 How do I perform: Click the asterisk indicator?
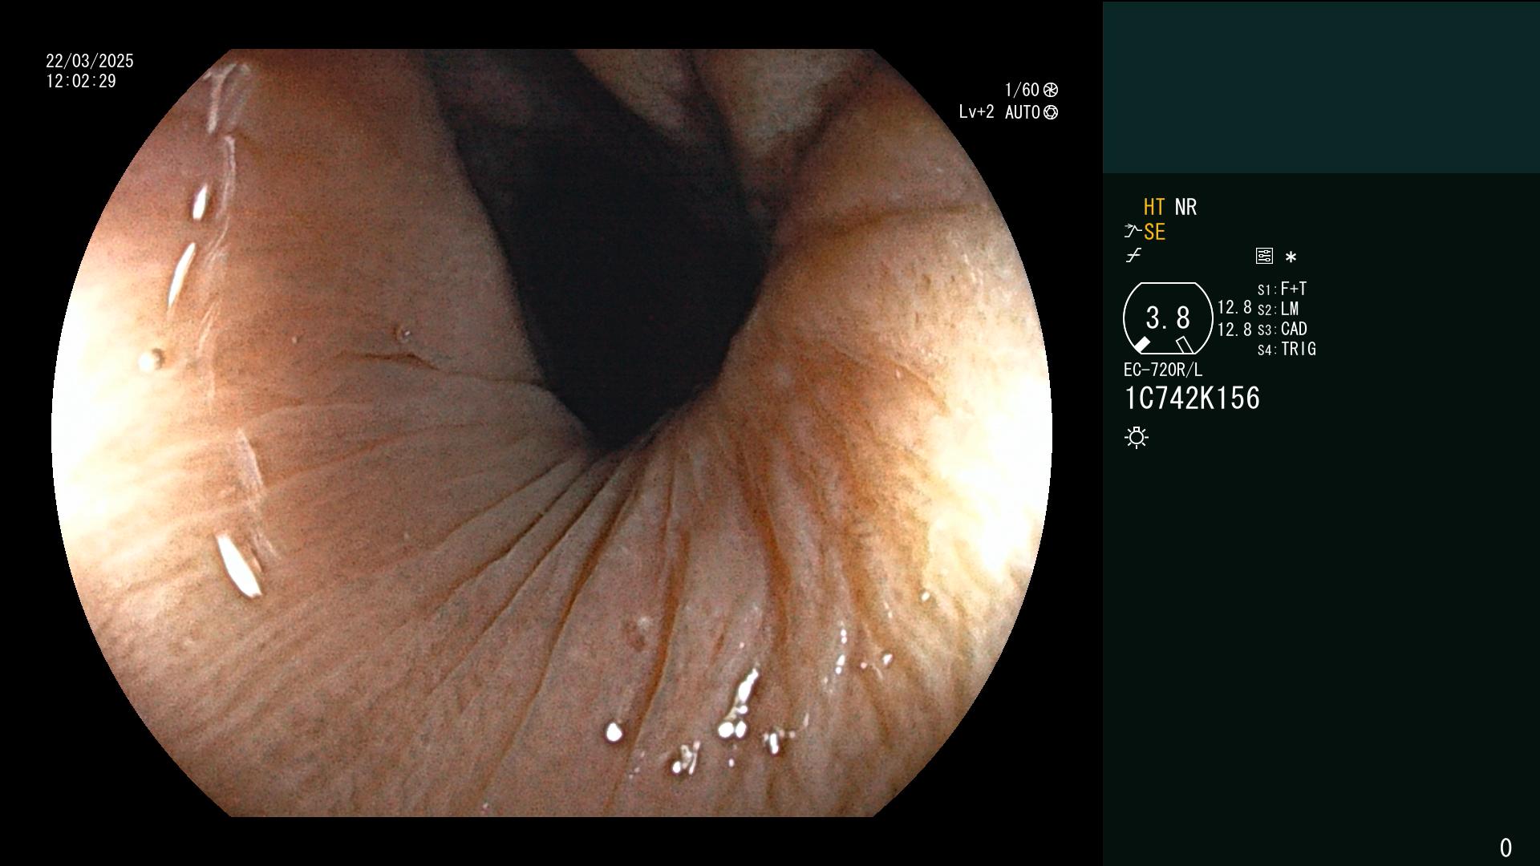(1291, 257)
